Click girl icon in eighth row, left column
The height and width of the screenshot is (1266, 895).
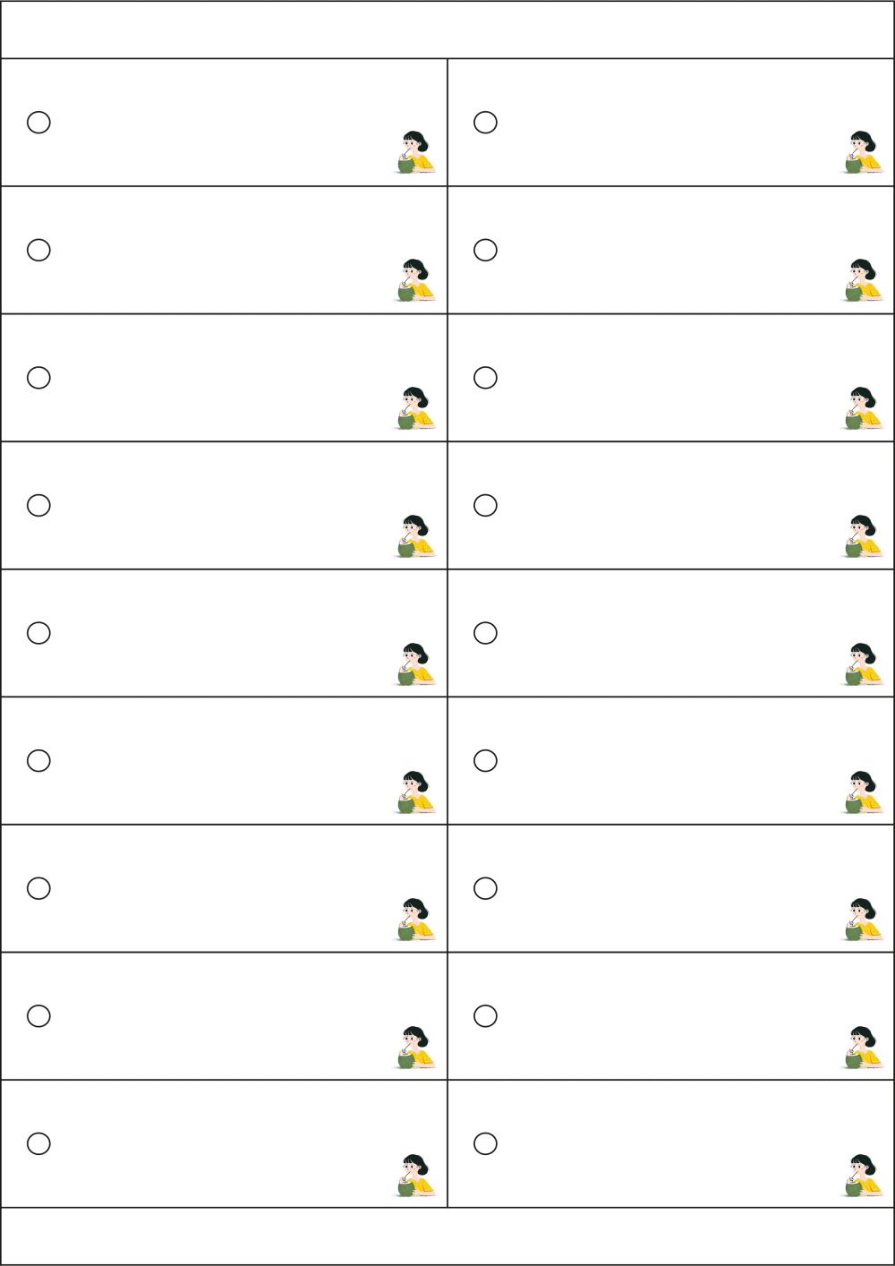(415, 1047)
